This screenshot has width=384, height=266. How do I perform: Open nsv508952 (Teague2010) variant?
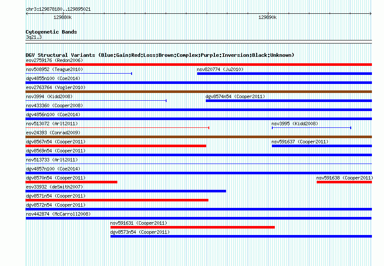tap(54, 69)
